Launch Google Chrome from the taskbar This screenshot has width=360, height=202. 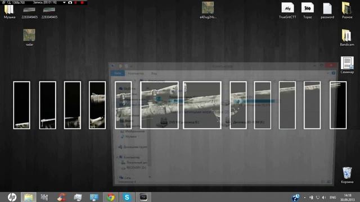pyautogui.click(x=111, y=197)
